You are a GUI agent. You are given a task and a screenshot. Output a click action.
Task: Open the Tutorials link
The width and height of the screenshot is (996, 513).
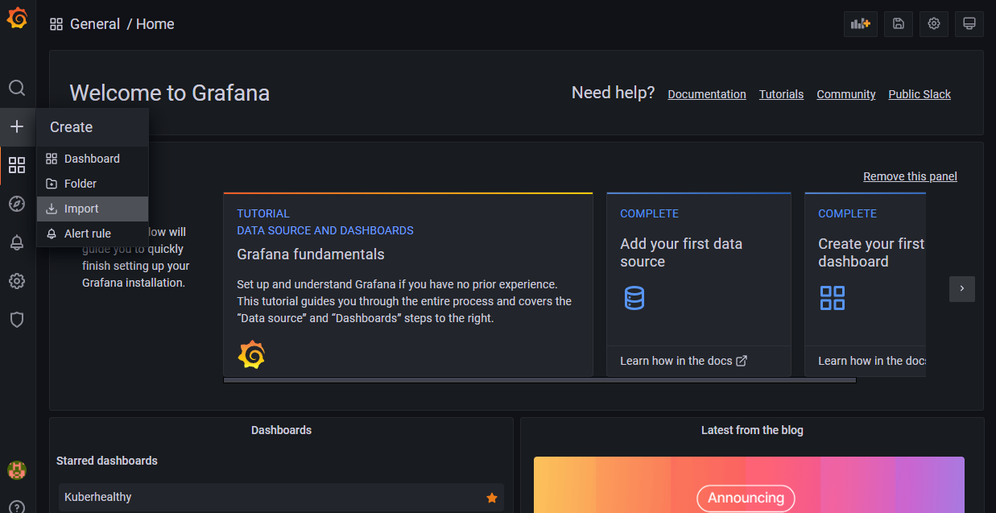point(781,94)
